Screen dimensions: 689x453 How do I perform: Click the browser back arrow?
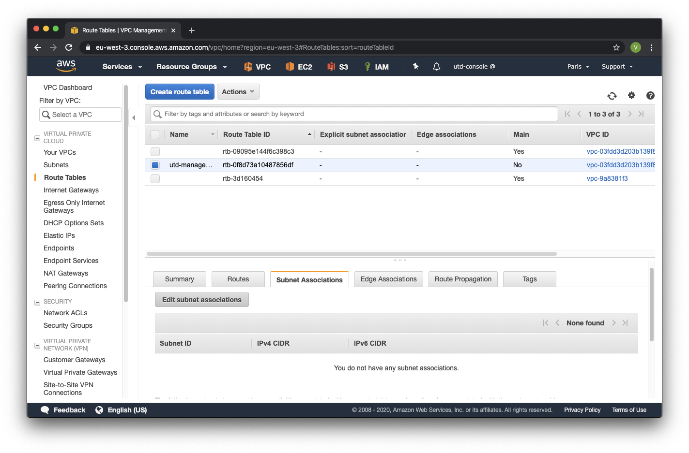[x=38, y=47]
